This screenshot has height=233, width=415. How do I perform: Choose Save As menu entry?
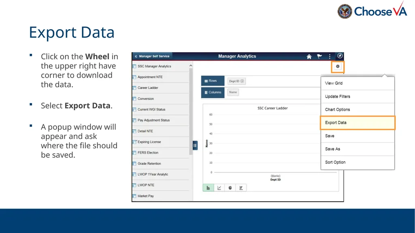click(x=357, y=149)
